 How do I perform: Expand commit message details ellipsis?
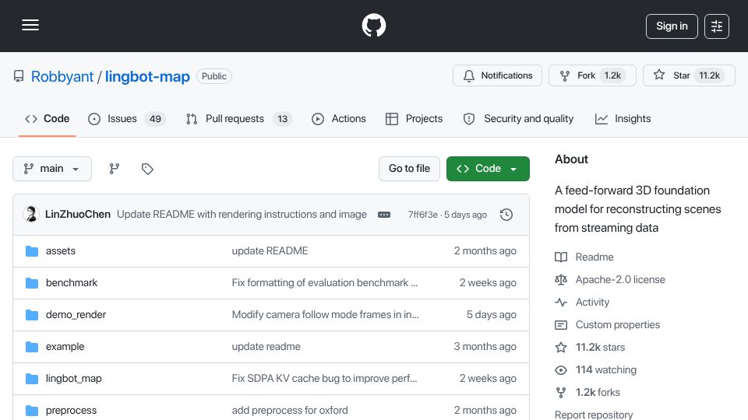[x=384, y=215]
